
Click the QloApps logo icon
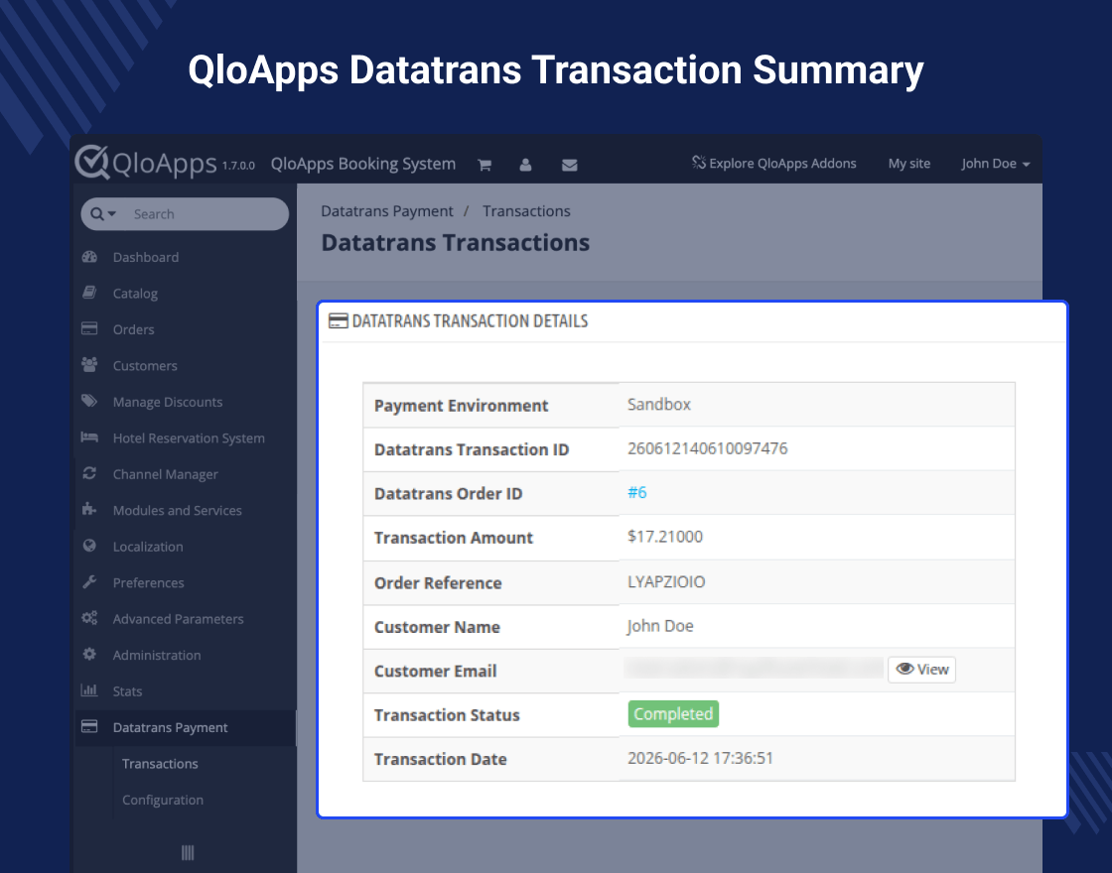(x=92, y=163)
